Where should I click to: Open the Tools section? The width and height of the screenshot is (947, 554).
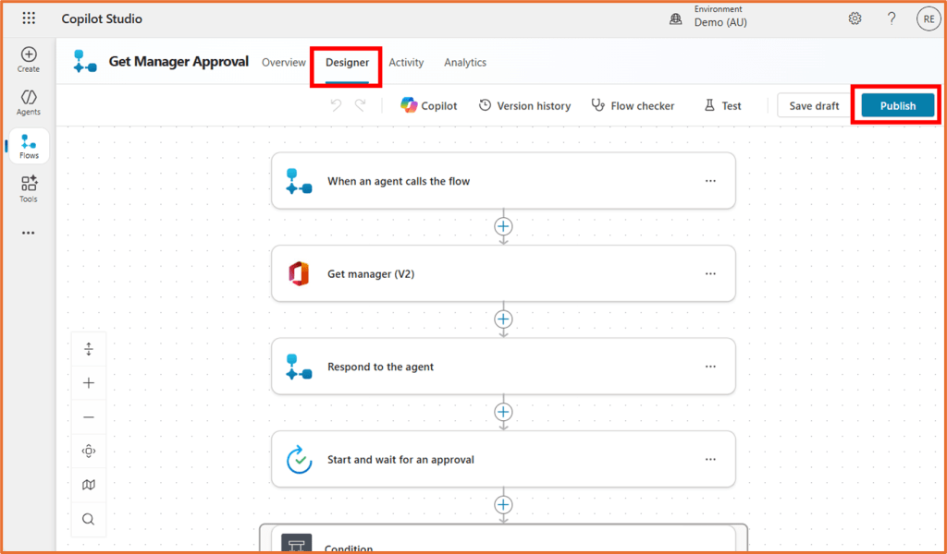click(x=28, y=187)
